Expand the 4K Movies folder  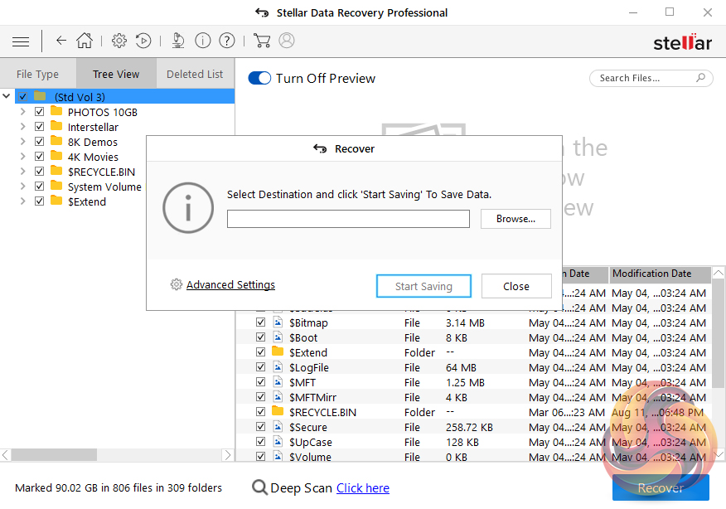click(22, 157)
